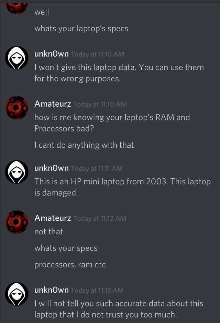Image resolution: width=220 pixels, height=323 pixels.
Task: Click the unkn0wn avatar next to 11:10 AM
Action: coord(16,58)
